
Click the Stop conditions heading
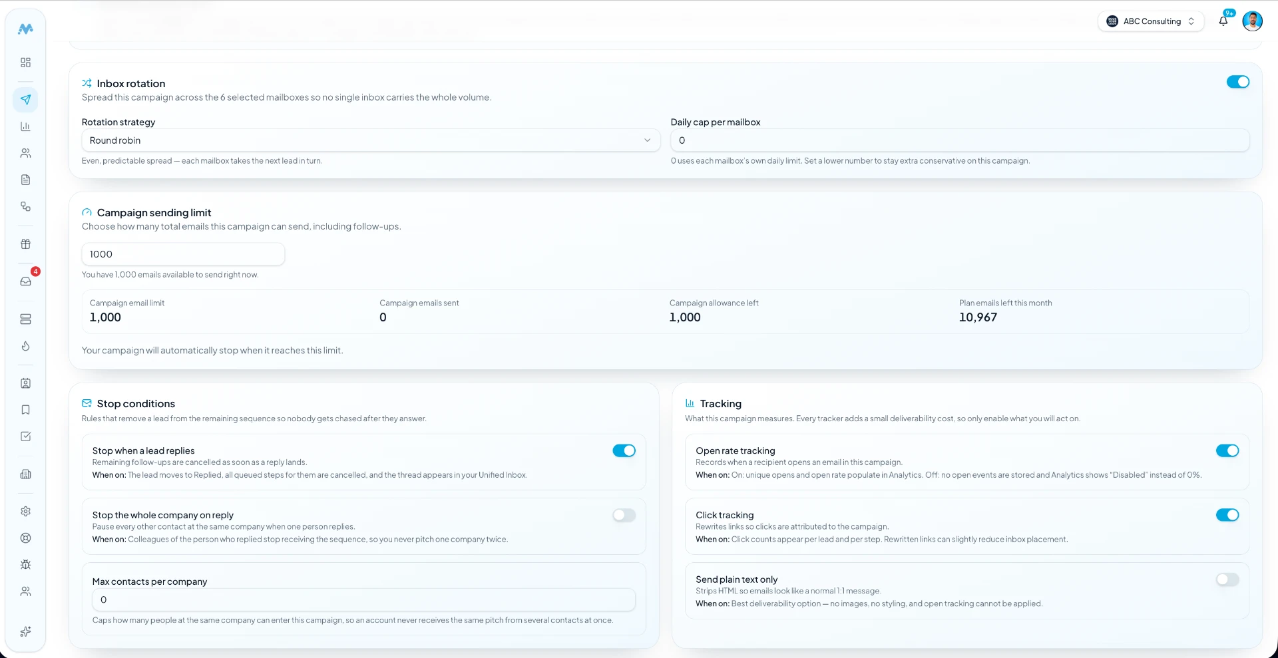coord(136,404)
